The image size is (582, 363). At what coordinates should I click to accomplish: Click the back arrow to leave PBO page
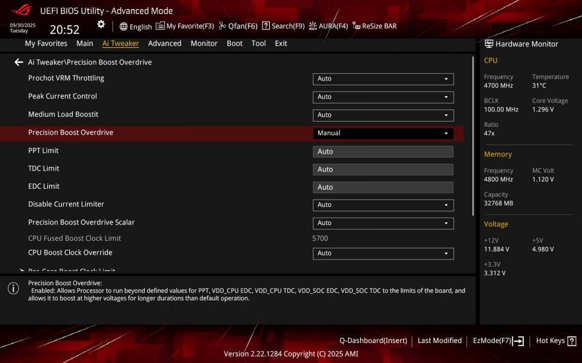(x=18, y=62)
